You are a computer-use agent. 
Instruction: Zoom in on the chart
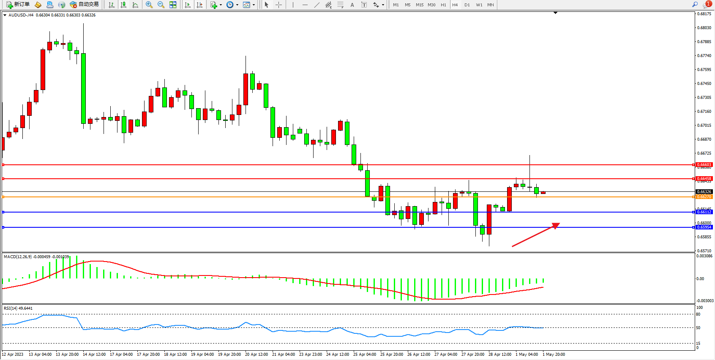coord(149,5)
